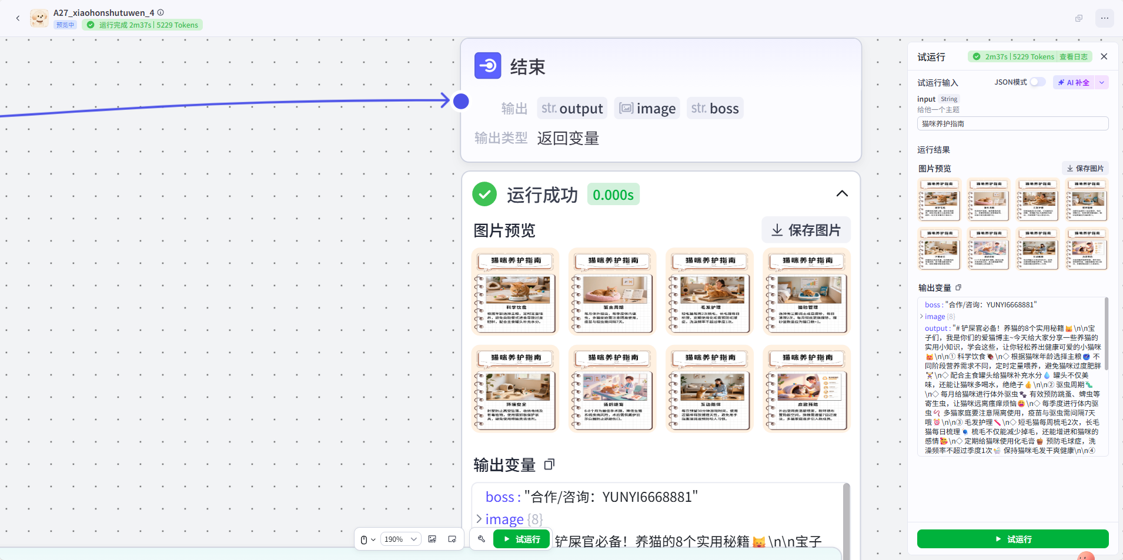This screenshot has width=1123, height=560.
Task: Copy output variables in the 试运行 sidebar
Action: pyautogui.click(x=958, y=287)
